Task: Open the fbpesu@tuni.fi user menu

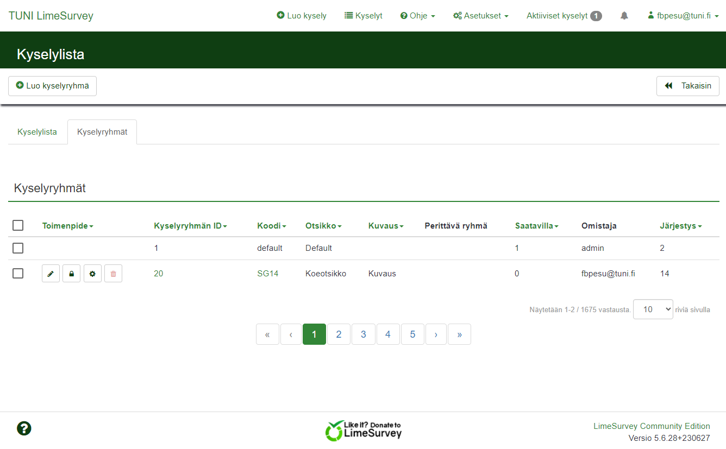Action: coord(683,16)
